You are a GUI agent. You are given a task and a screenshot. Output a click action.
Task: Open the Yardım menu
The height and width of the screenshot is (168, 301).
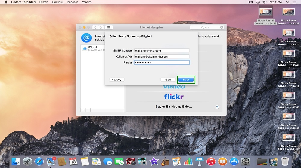tap(87, 2)
